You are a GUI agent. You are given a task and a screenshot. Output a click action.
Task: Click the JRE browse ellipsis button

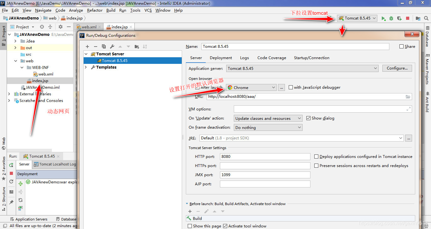[x=409, y=138]
